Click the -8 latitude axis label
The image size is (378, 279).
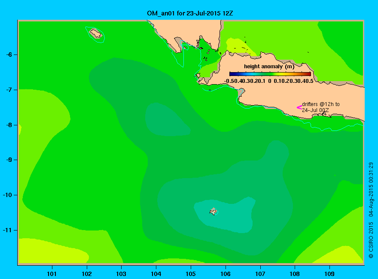click(x=9, y=125)
